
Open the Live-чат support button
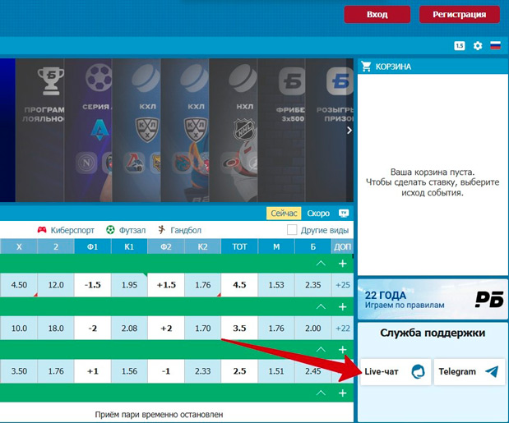coord(395,371)
